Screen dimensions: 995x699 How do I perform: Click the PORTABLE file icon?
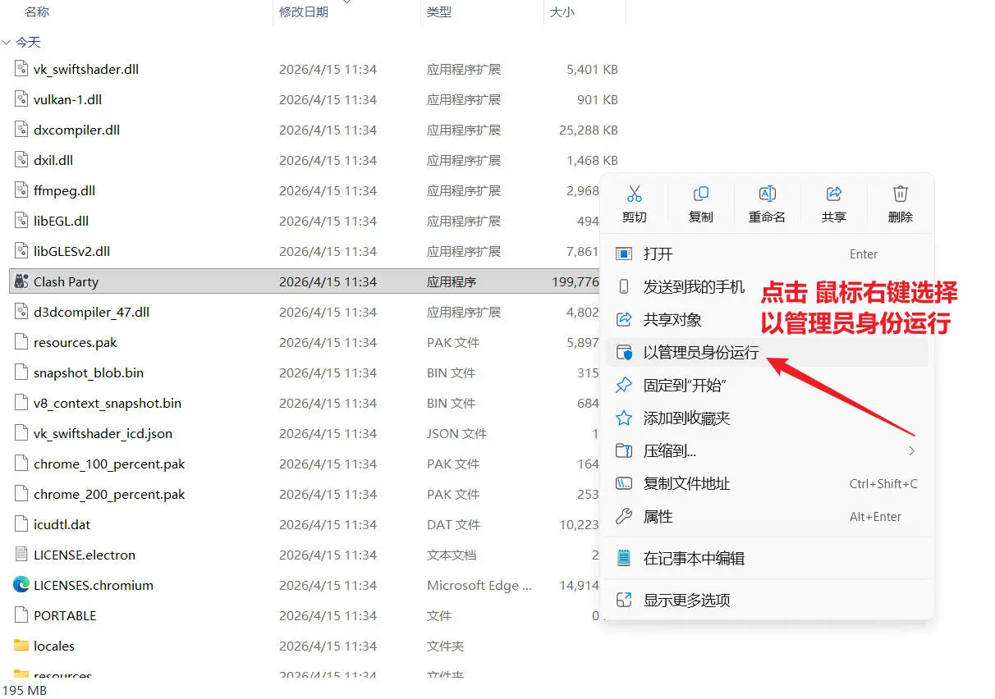[x=20, y=615]
